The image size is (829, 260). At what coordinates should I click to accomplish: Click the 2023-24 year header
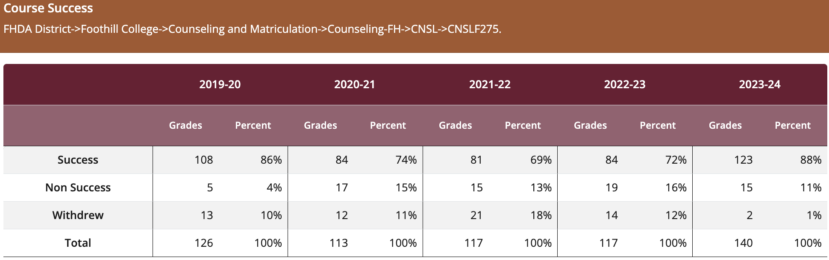pyautogui.click(x=760, y=84)
